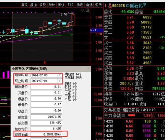Open the 复权 toolbar option
The height and width of the screenshot is (140, 165).
click(24, 5)
